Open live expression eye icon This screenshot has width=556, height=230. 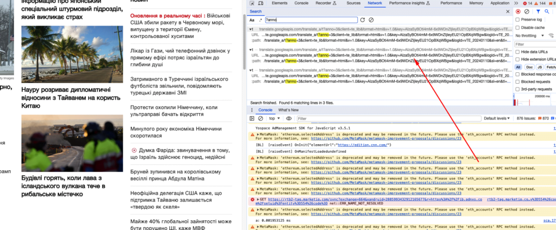(x=290, y=118)
